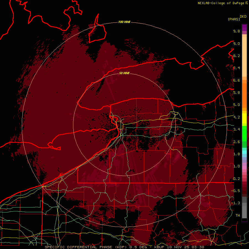Click the 5.8 scale value
Image resolution: width=249 pixels, height=249 pixels.
[237, 93]
